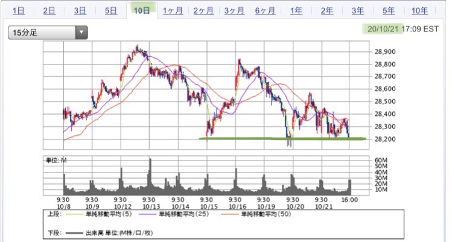Viewport: 452px width, 242px height.
Task: Click the dropdown arrow beside 15分足
Action: pyautogui.click(x=81, y=33)
